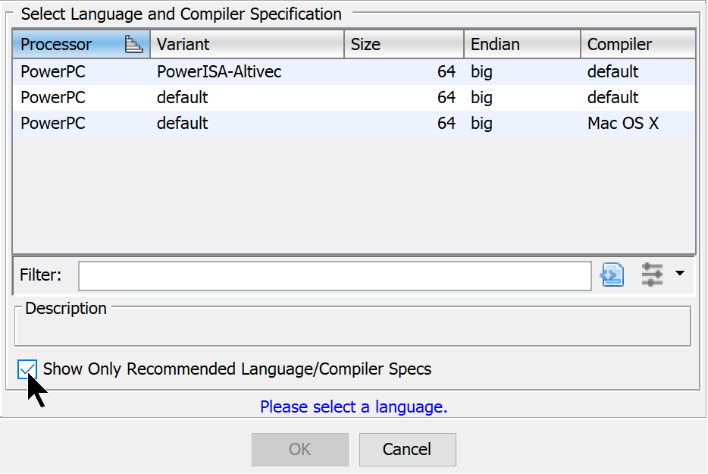708x474 pixels.
Task: Open filter options using the sliders icon
Action: pos(653,275)
